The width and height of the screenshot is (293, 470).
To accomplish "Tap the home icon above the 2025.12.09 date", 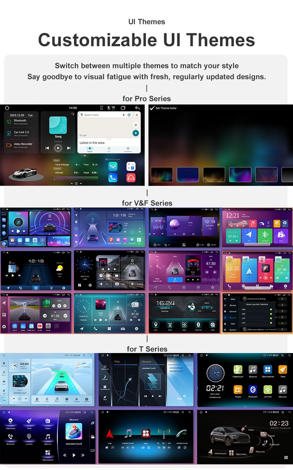I will click(x=7, y=108).
